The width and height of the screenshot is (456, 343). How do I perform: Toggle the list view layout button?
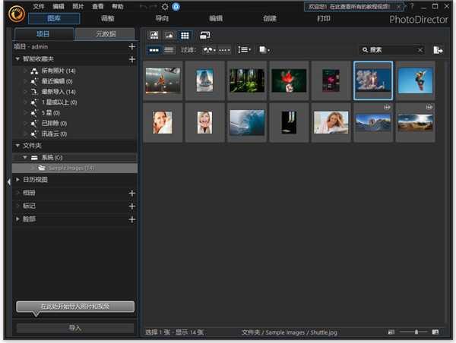click(169, 49)
